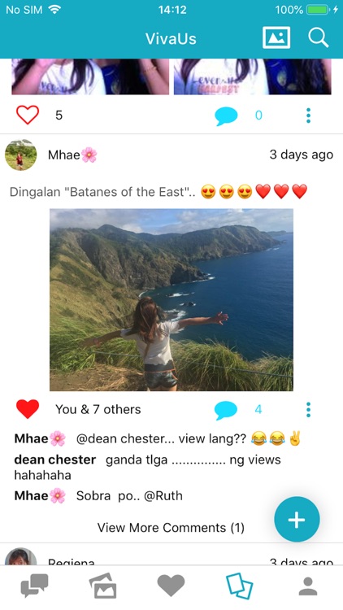This screenshot has height=610, width=343.
Task: Tap the You & 7 others likes
Action: tap(98, 409)
